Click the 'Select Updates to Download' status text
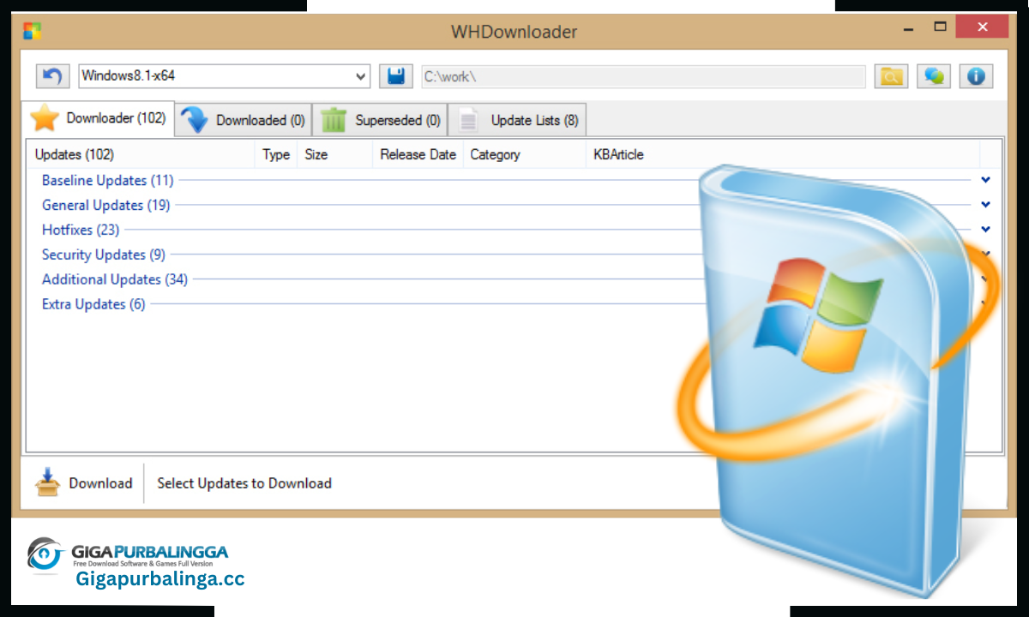 tap(244, 483)
